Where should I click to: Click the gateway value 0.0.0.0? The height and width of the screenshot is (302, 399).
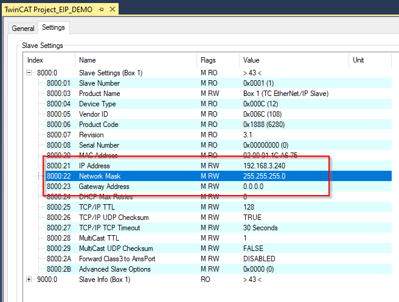(253, 187)
